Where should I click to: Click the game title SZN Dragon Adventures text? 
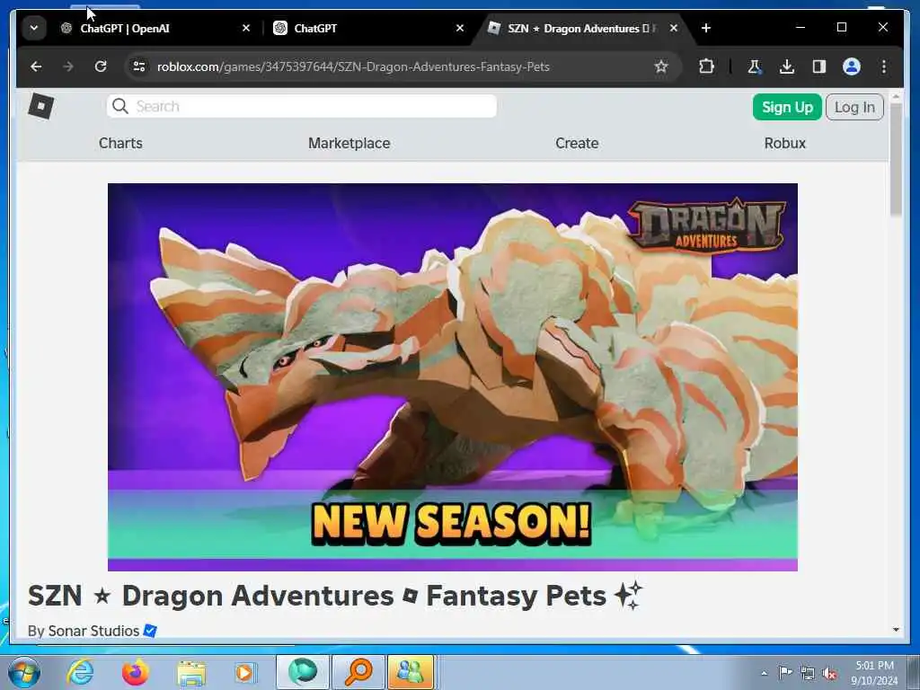[335, 597]
